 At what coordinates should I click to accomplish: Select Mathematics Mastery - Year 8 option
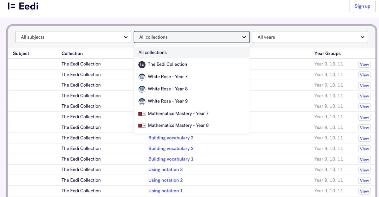click(x=192, y=125)
